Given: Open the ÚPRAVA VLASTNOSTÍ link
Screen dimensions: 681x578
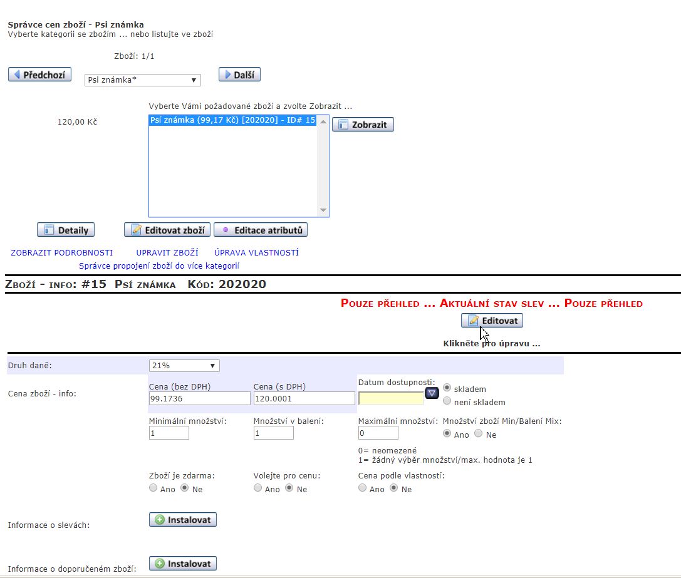Looking at the screenshot, I should click(x=256, y=253).
